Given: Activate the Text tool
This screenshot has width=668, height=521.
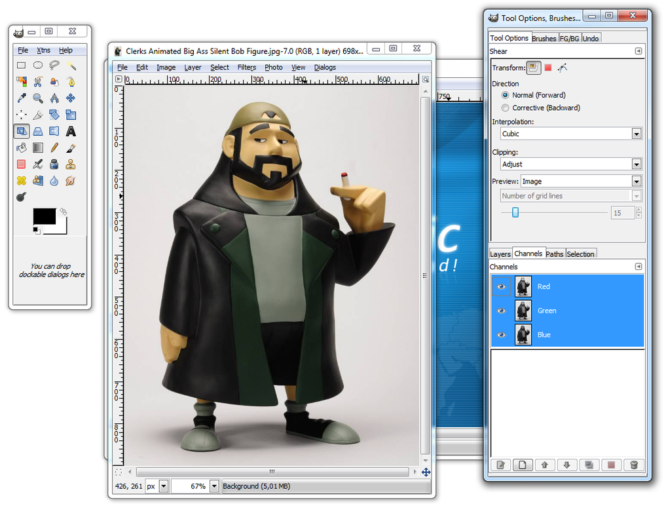Looking at the screenshot, I should pos(70,131).
